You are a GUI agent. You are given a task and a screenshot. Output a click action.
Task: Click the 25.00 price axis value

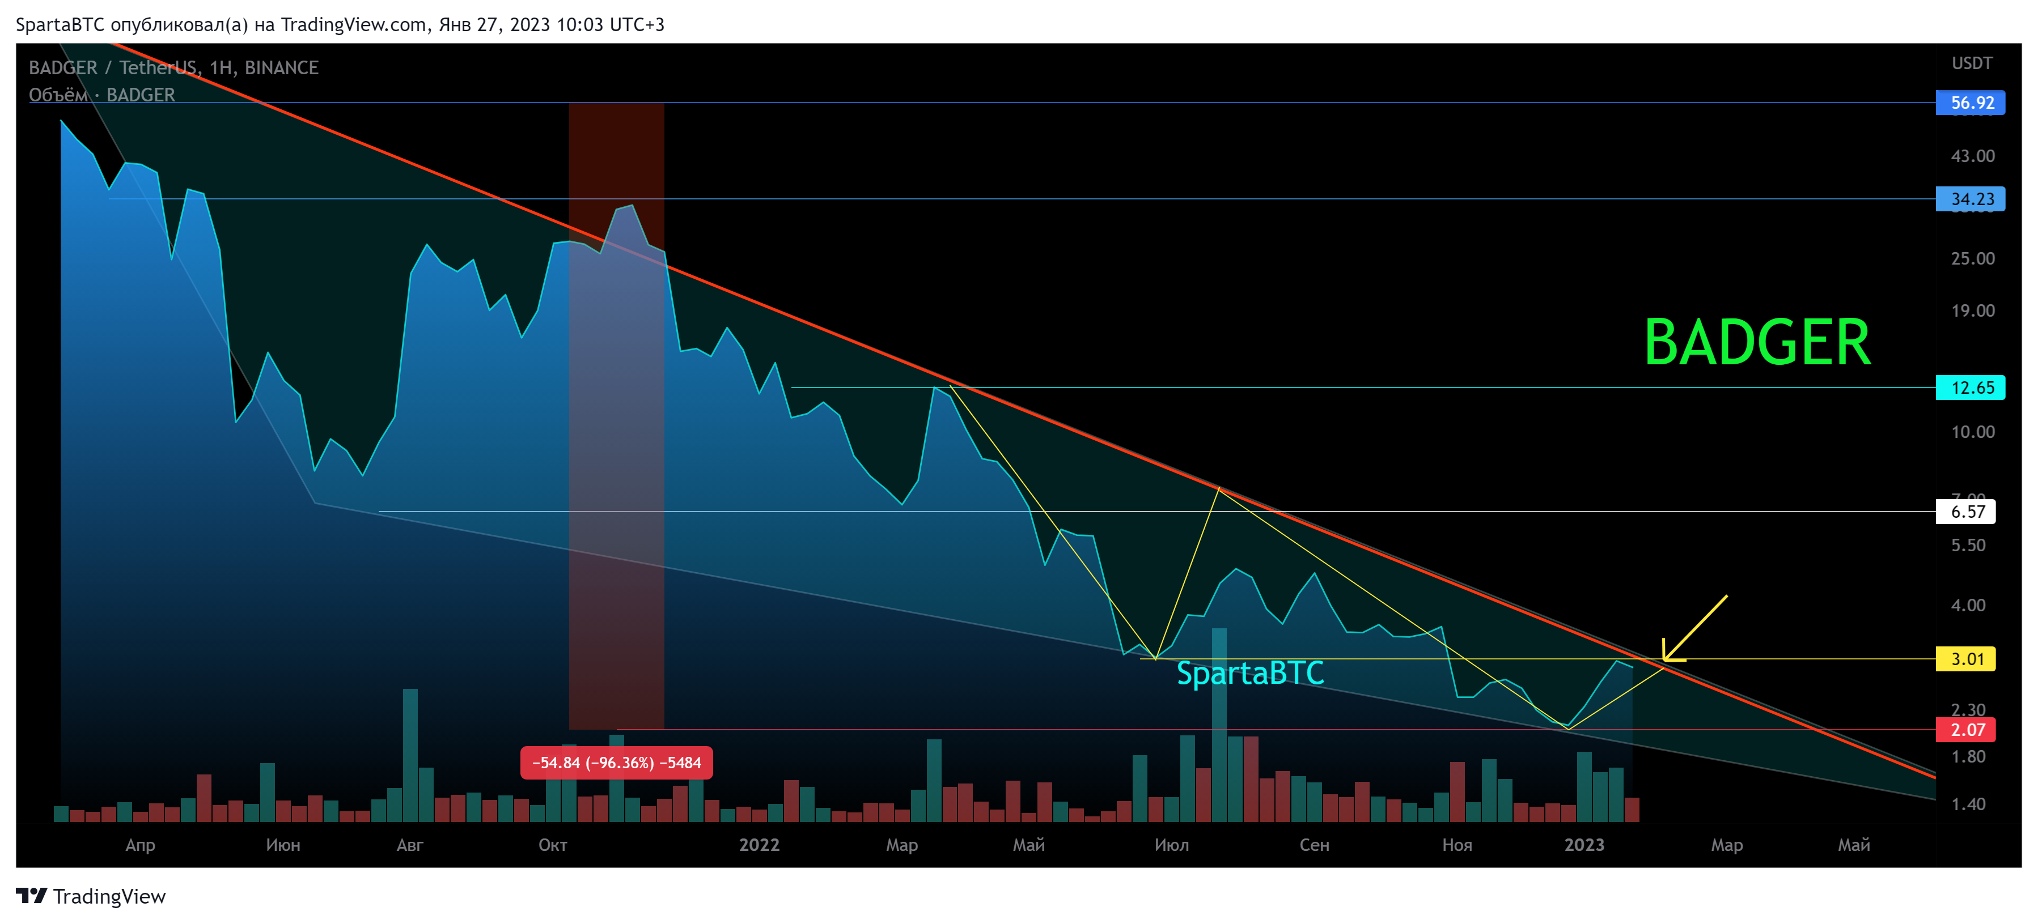[1972, 258]
